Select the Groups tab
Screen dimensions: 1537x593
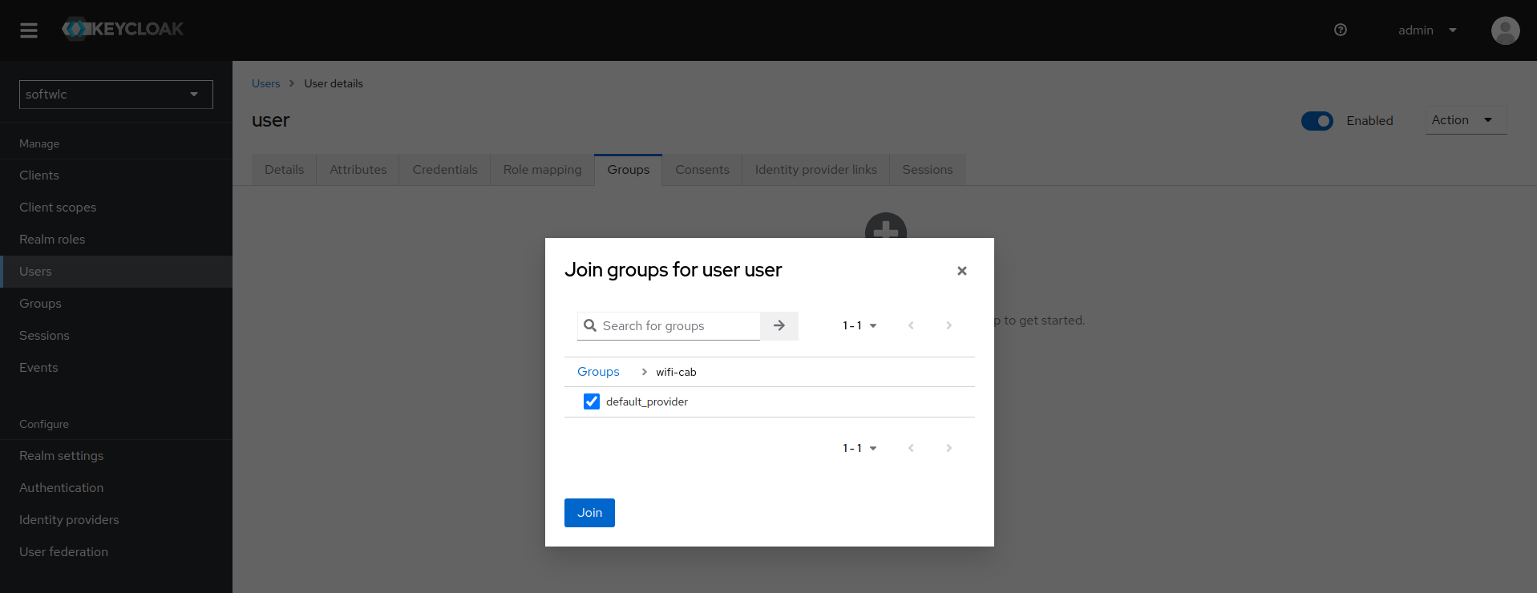tap(629, 170)
